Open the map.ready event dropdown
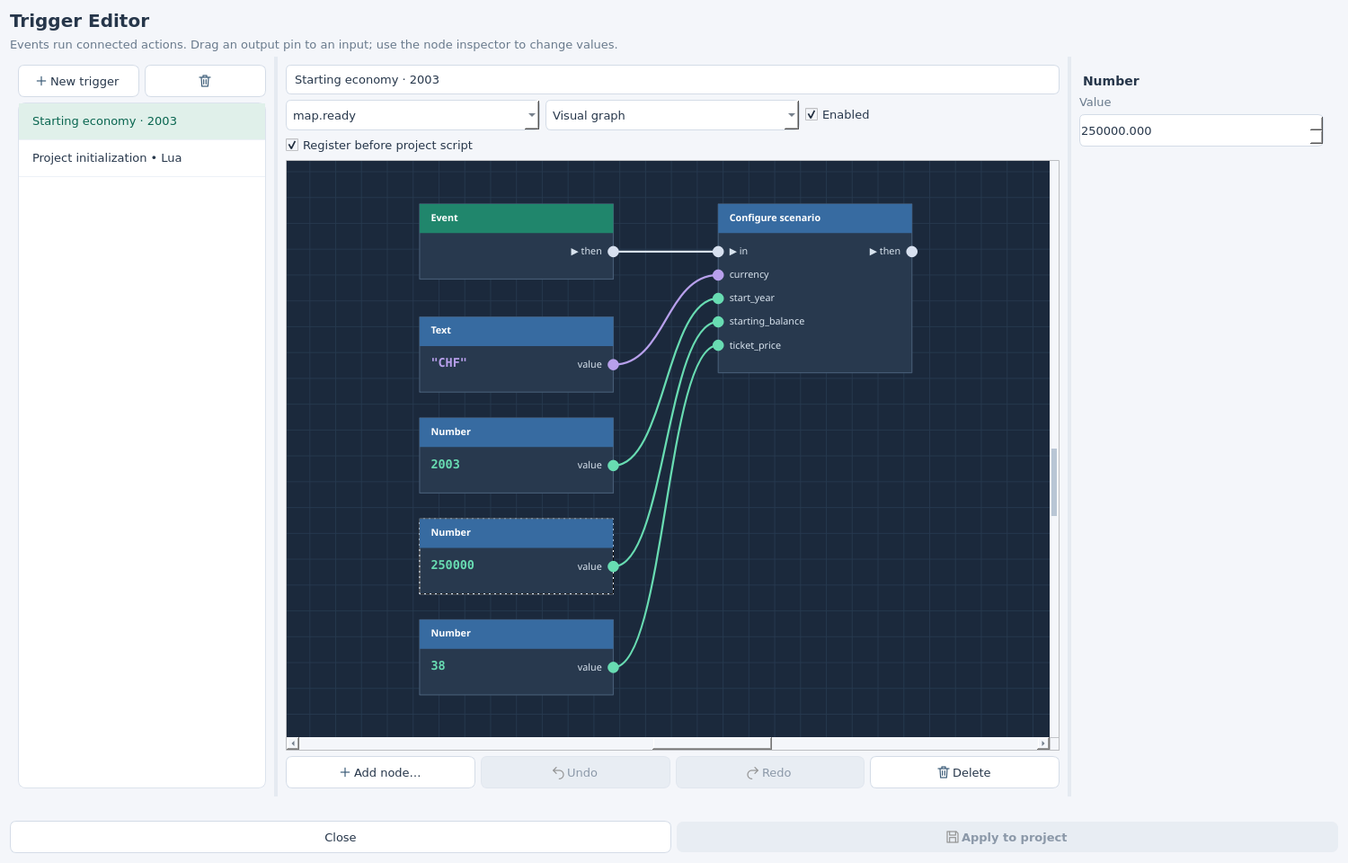The image size is (1348, 863). tap(412, 115)
